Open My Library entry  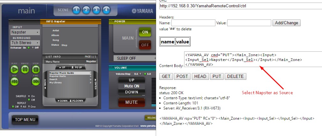point(71,83)
